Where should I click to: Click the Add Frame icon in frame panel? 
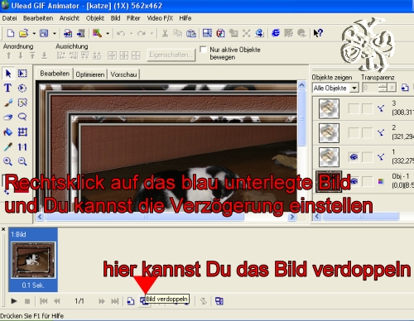pyautogui.click(x=131, y=301)
